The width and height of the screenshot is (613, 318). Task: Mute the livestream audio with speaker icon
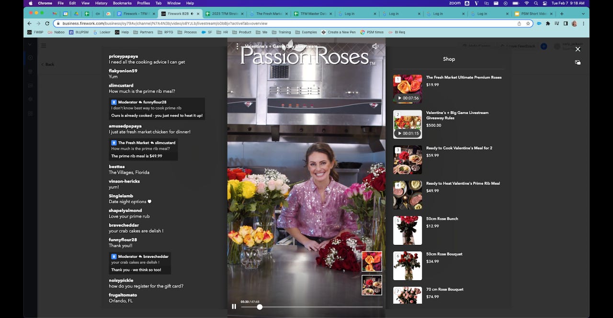pyautogui.click(x=375, y=46)
